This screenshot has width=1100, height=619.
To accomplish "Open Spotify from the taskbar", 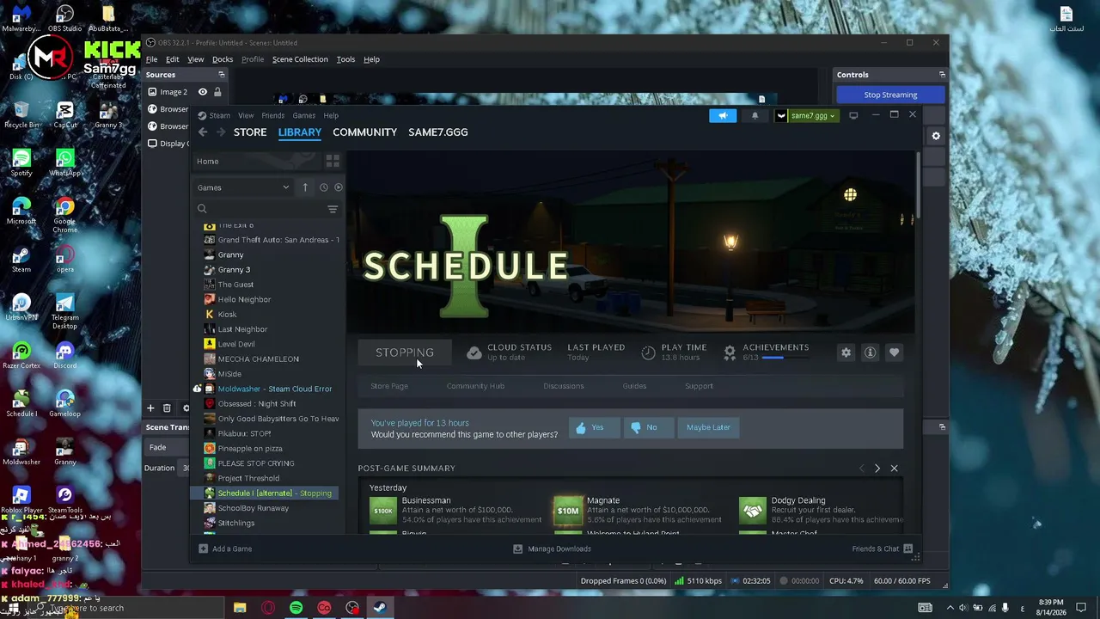I will tap(296, 608).
